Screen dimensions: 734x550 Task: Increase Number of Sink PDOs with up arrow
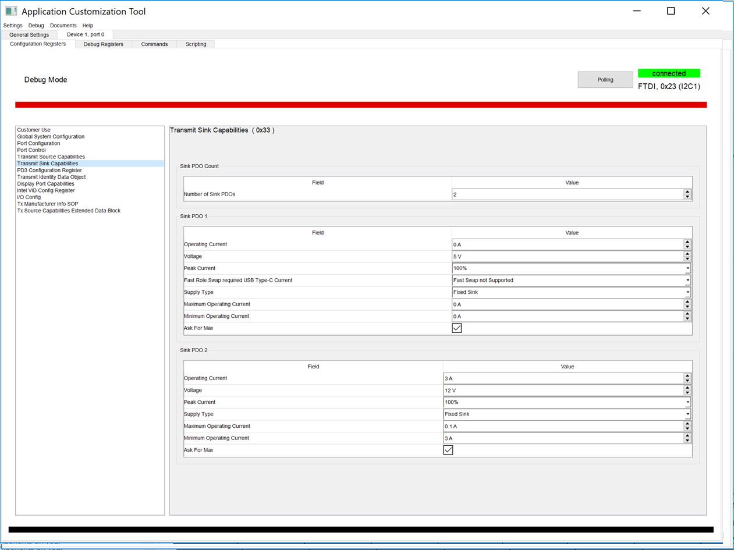pyautogui.click(x=687, y=191)
